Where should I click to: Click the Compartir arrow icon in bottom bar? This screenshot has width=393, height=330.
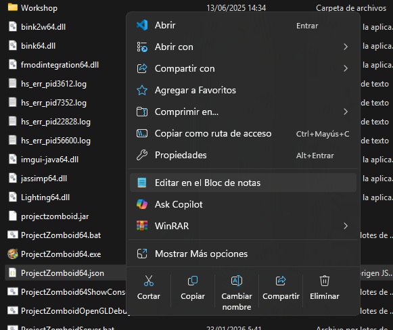click(x=281, y=281)
